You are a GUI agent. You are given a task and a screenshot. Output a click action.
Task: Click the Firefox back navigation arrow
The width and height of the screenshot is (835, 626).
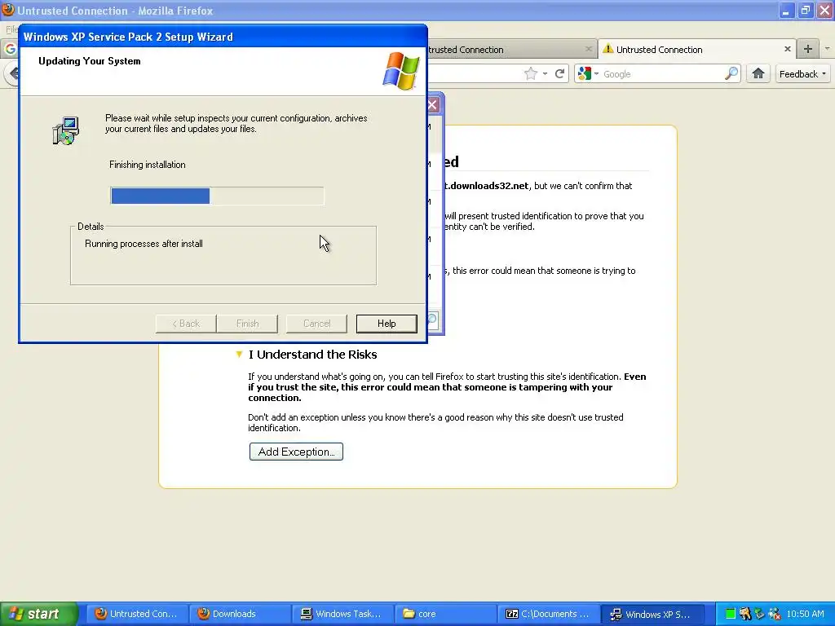pos(11,73)
